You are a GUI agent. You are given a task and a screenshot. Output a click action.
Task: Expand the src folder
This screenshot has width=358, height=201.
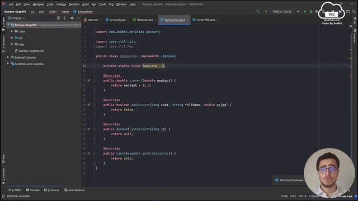[12, 37]
